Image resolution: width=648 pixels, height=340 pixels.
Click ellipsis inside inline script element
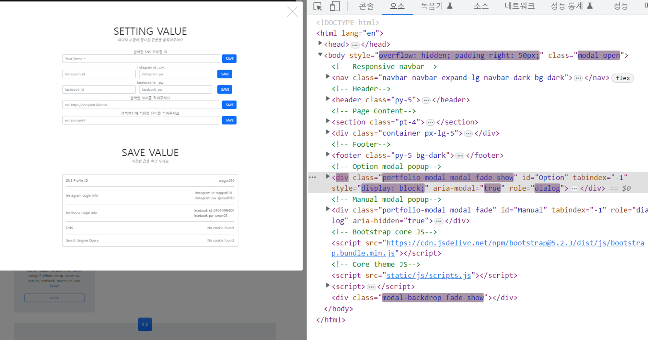371,287
